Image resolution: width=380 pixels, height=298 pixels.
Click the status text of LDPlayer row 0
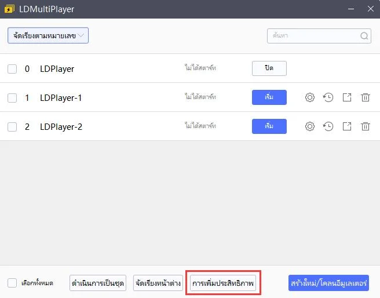[x=200, y=68]
